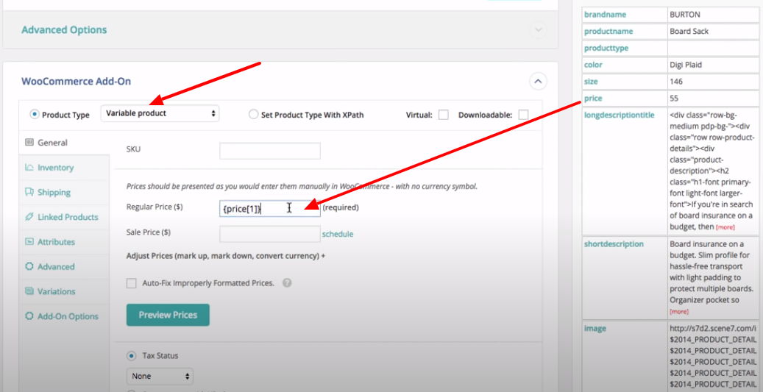The image size is (763, 392).
Task: Open the General tab icon
Action: point(29,143)
